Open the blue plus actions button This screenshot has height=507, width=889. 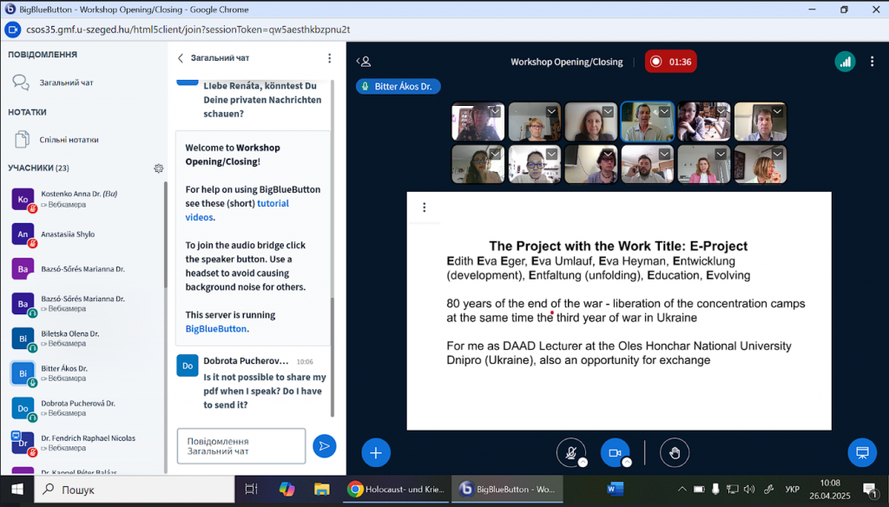pyautogui.click(x=376, y=452)
